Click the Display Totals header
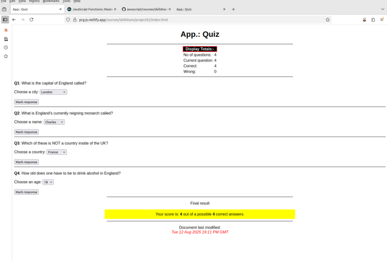Screen dimensions: 387x261 click(200, 49)
